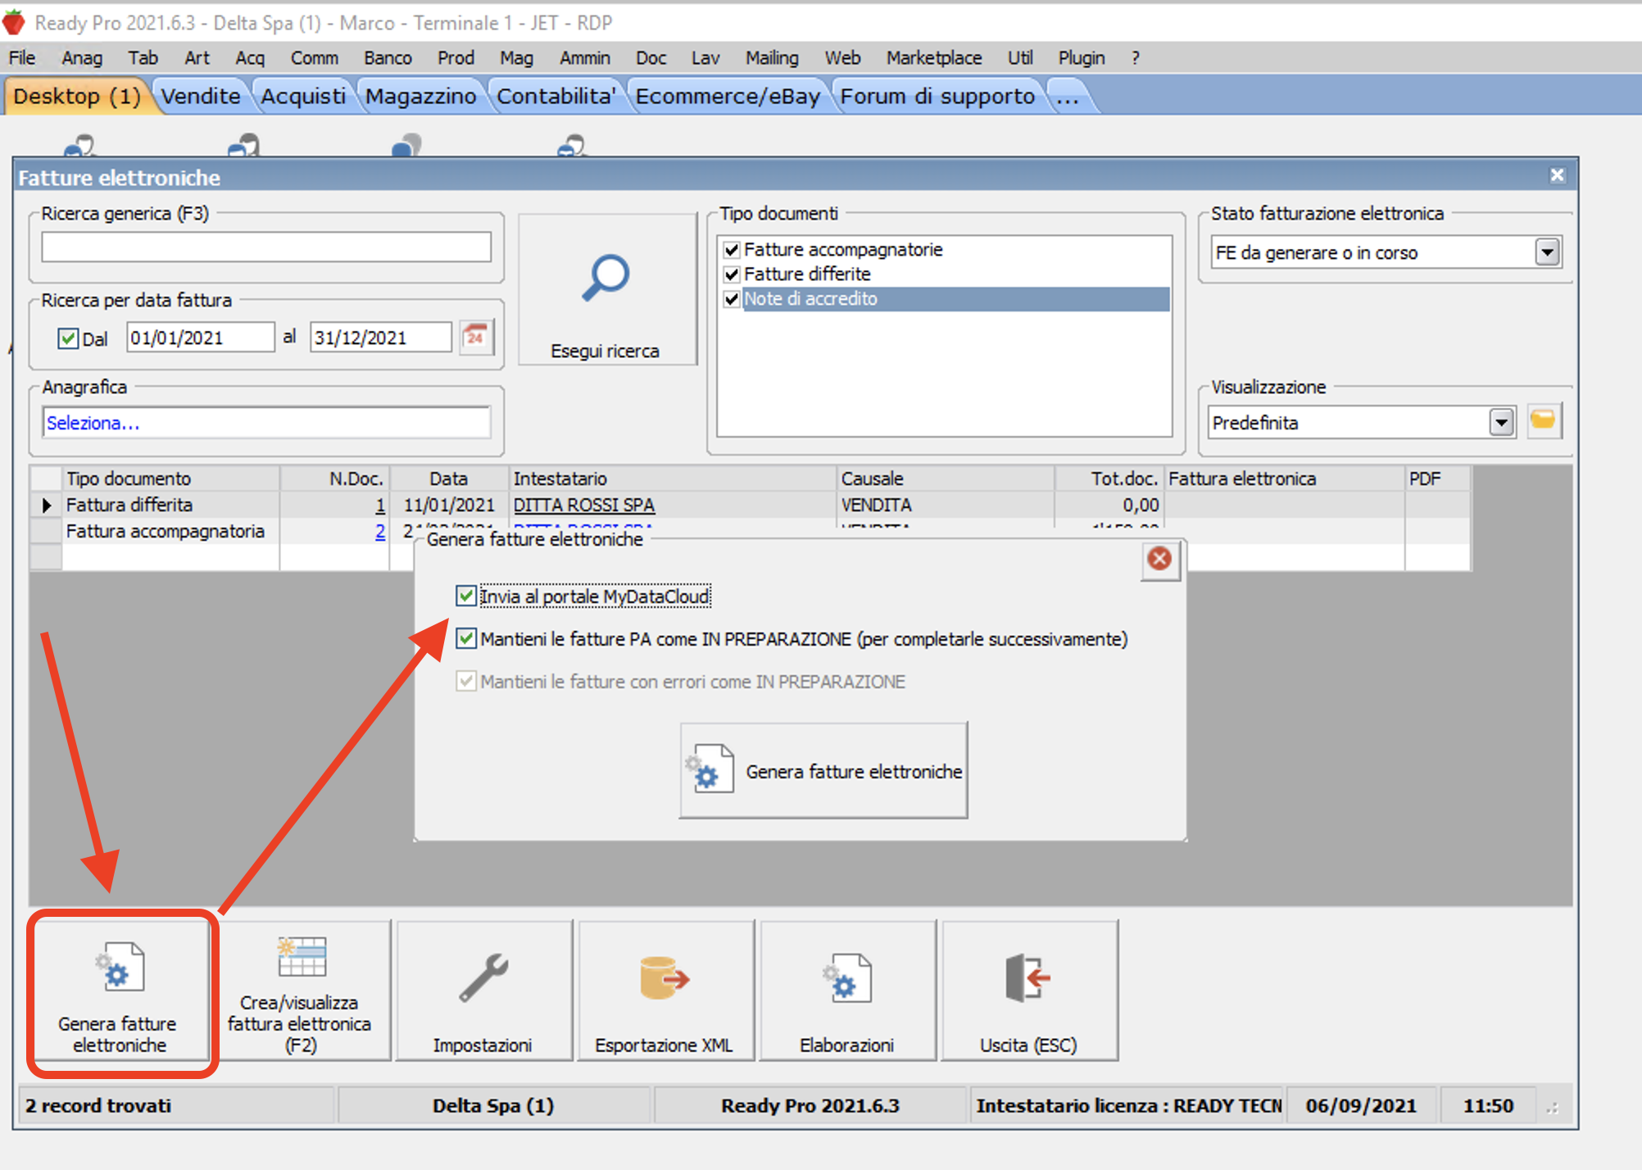Open the Marketplace menu
Viewport: 1642px width, 1170px height.
coord(933,58)
